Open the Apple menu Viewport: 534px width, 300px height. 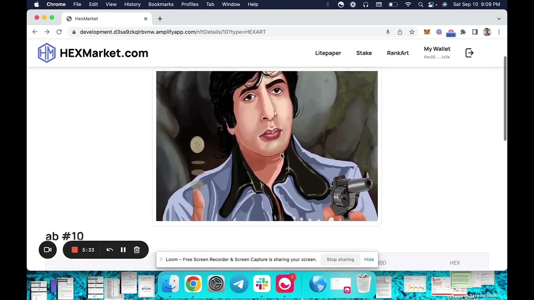click(x=36, y=5)
